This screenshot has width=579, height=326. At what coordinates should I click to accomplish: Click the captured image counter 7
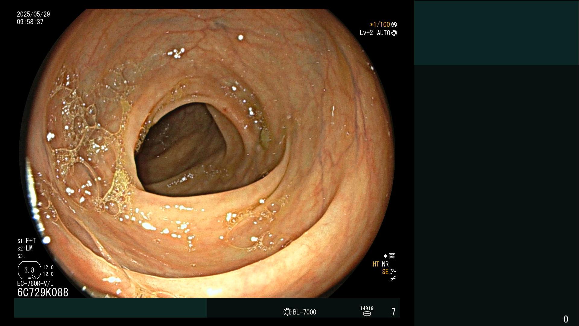(393, 312)
